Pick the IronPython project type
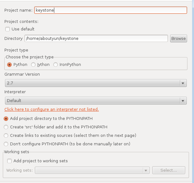The image size is (194, 183). [56, 65]
